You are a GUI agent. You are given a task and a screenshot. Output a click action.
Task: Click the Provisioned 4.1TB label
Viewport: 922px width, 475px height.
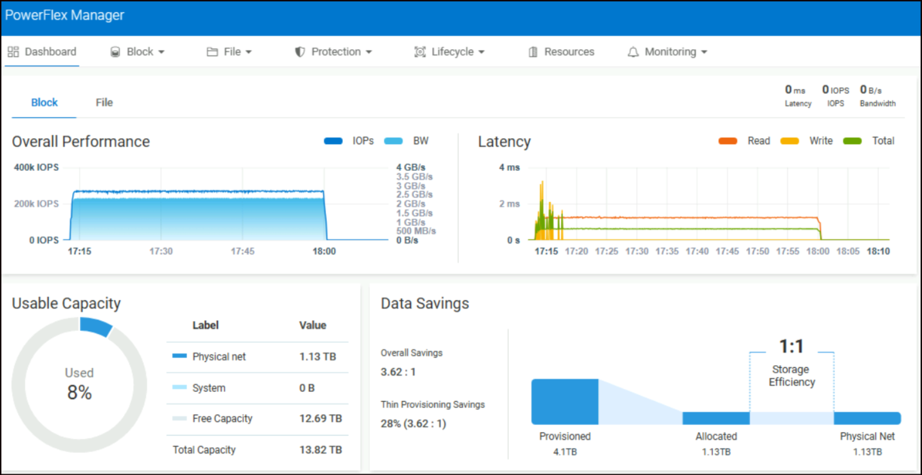click(565, 444)
